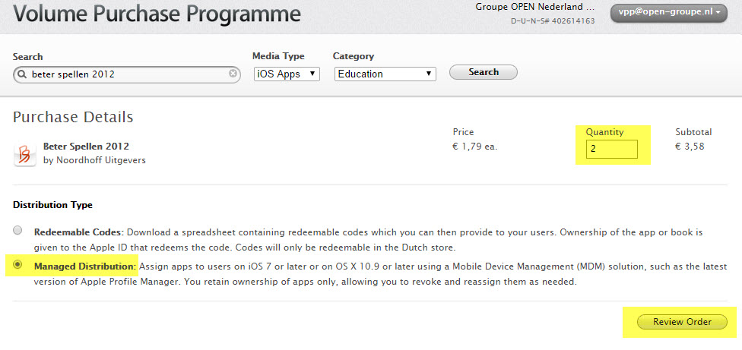Click the Review Order button
The height and width of the screenshot is (350, 742).
(682, 322)
